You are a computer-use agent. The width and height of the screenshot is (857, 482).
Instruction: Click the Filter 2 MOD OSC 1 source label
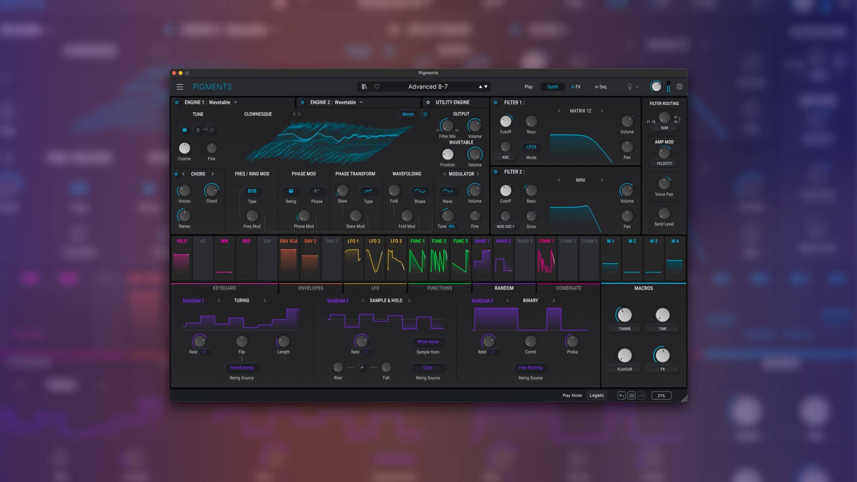pos(505,227)
